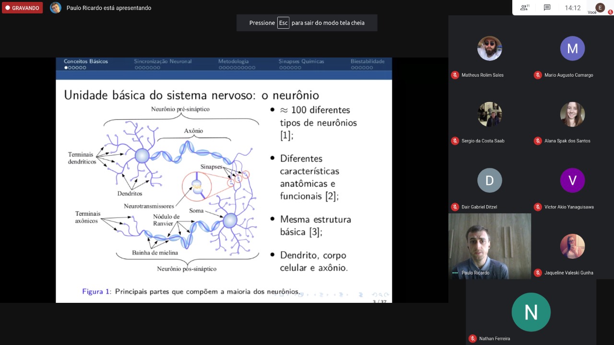Viewport: 614px width, 345px height.
Task: Click reference [1] in the first bullet
Action: point(286,136)
